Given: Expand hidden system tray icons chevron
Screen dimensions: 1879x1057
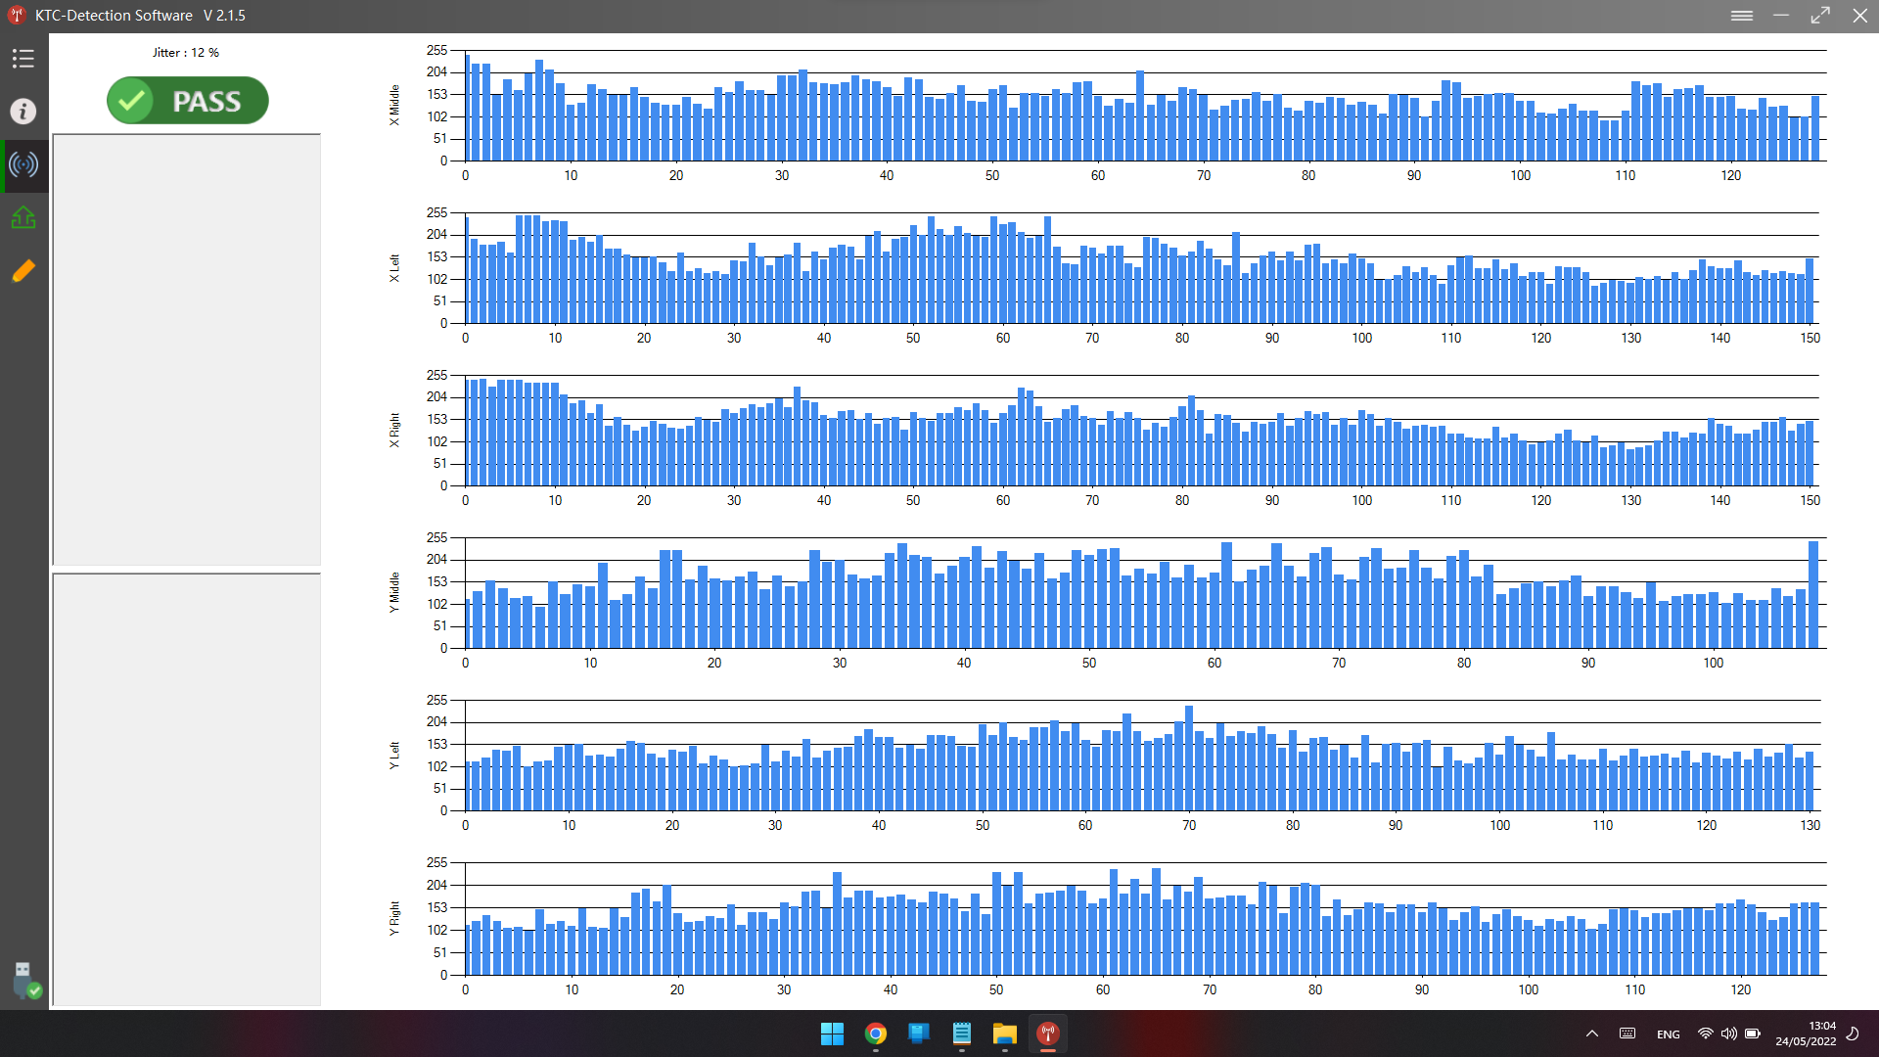Looking at the screenshot, I should point(1592,1034).
